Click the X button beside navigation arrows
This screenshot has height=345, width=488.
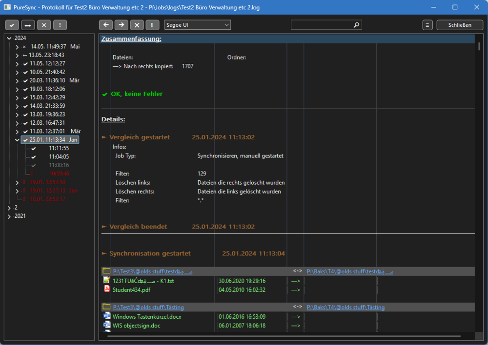[x=137, y=25]
